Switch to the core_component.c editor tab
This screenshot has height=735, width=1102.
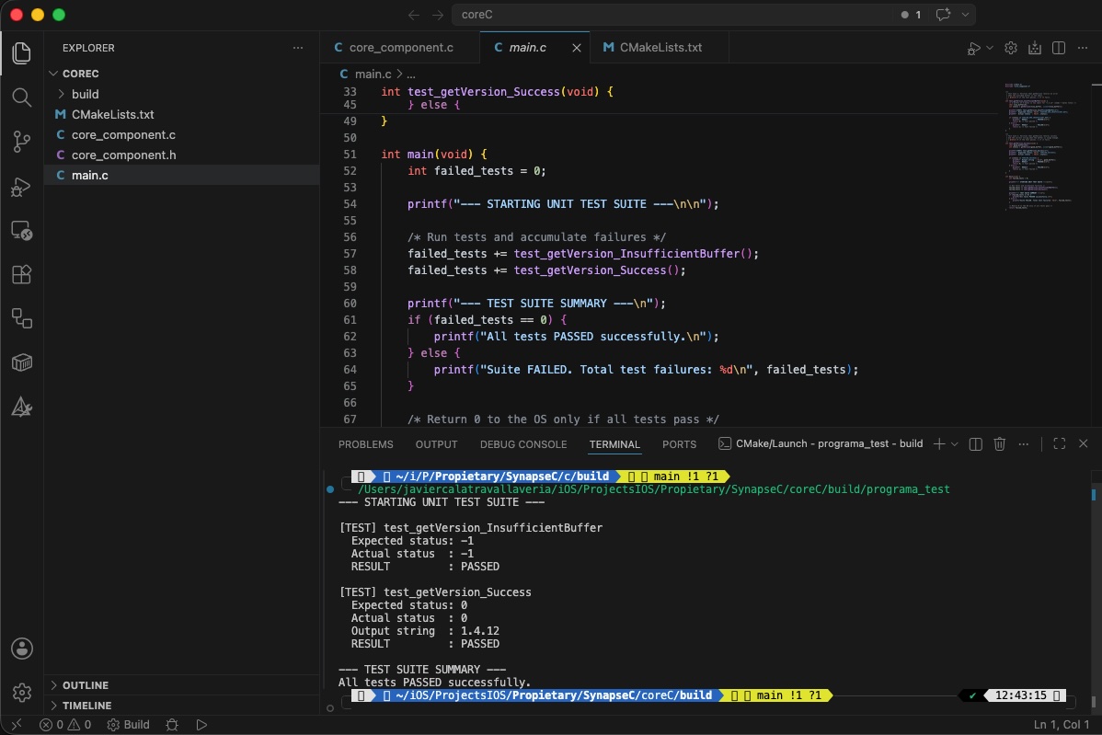coord(400,47)
